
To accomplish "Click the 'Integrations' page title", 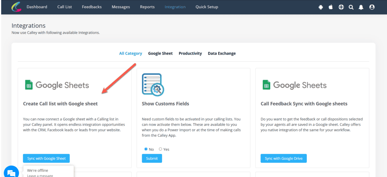I will [29, 26].
